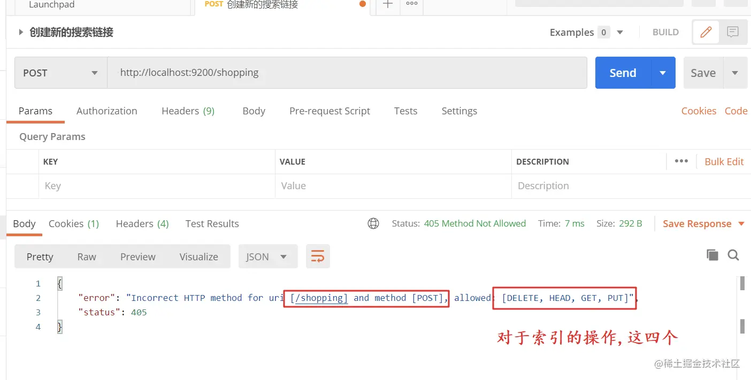The height and width of the screenshot is (380, 751).
Task: Toggle line wrap icon in response
Action: (318, 257)
